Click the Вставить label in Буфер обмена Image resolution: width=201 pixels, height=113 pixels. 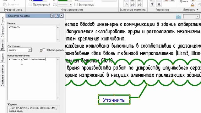coord(13,5)
